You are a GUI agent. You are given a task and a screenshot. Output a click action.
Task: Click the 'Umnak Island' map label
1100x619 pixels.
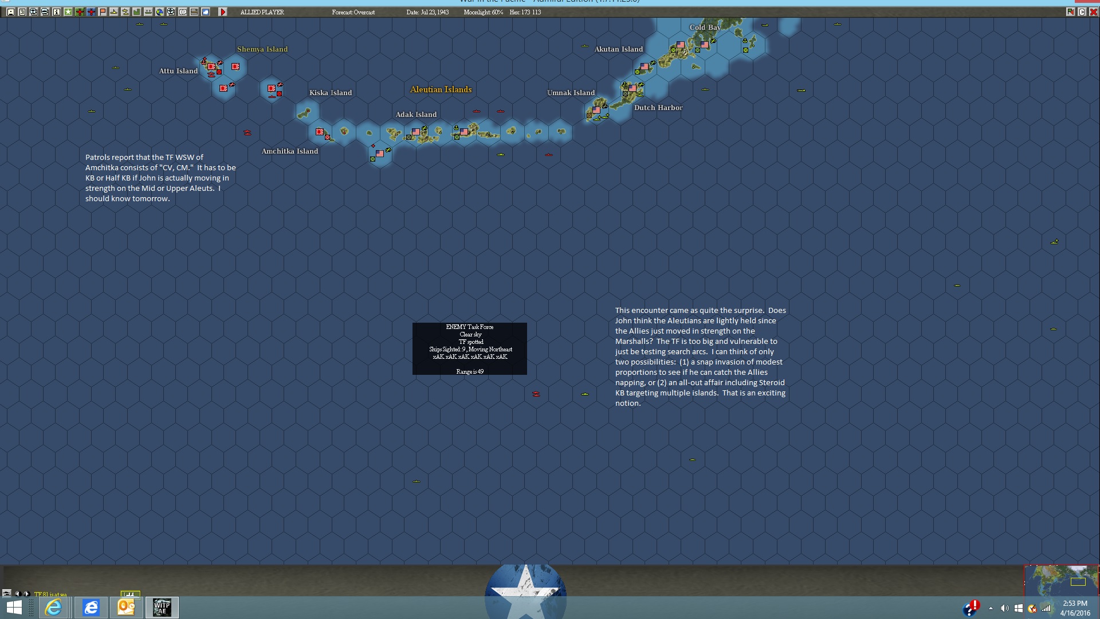pos(571,93)
